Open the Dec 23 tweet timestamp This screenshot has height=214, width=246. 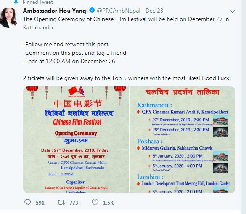[154, 11]
